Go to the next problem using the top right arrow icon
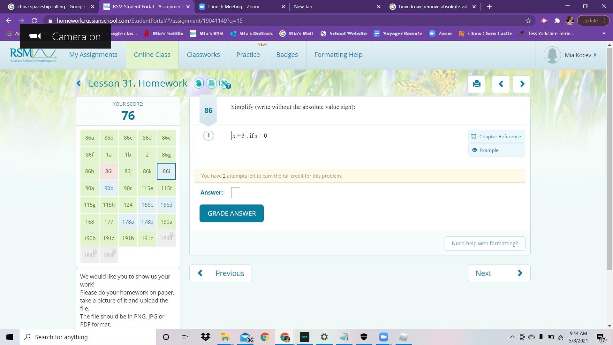Viewport: 613px width, 345px height. 522,84
